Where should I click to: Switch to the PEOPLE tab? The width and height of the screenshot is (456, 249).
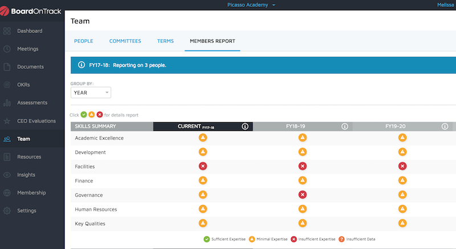point(83,41)
